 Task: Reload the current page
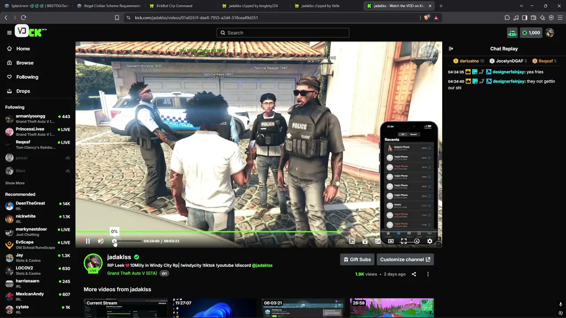click(23, 18)
